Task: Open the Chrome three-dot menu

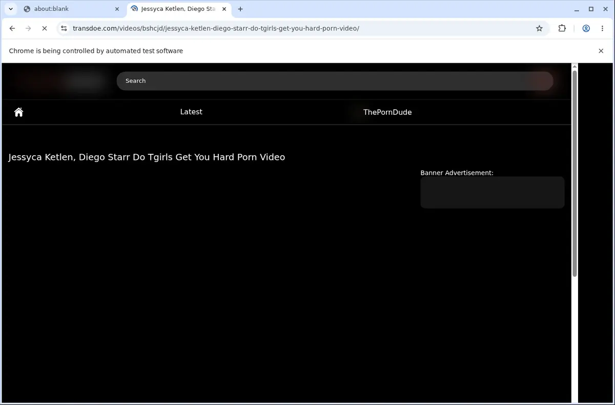Action: click(602, 28)
